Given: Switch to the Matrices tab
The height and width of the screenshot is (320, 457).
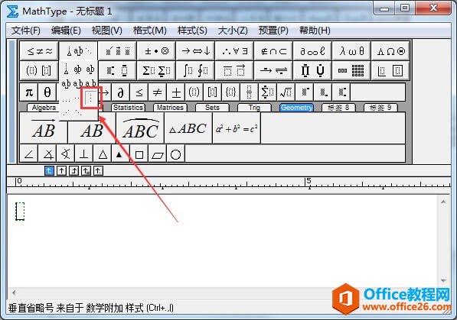Looking at the screenshot, I should coord(170,108).
